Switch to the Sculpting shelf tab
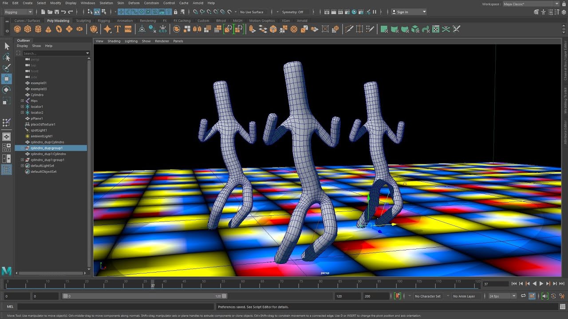Image resolution: width=568 pixels, height=319 pixels. tap(83, 21)
